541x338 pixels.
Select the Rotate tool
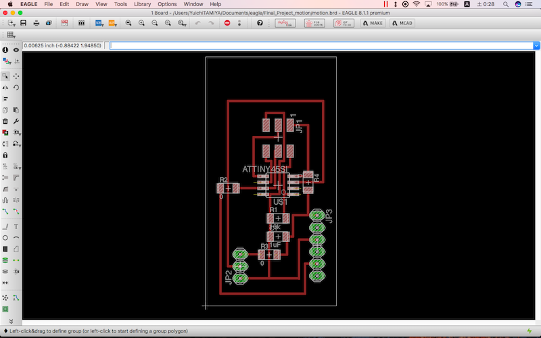point(16,87)
